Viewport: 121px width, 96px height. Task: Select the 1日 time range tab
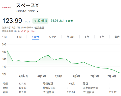pos(4,37)
